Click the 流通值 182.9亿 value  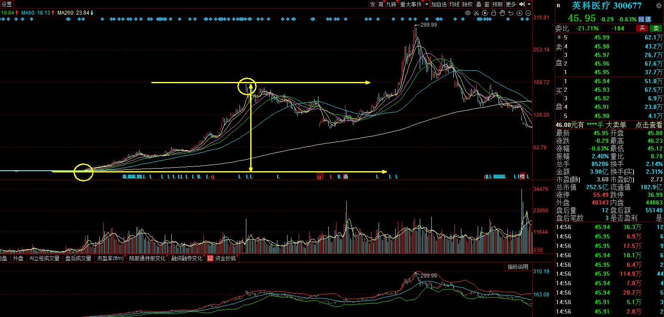[651, 187]
